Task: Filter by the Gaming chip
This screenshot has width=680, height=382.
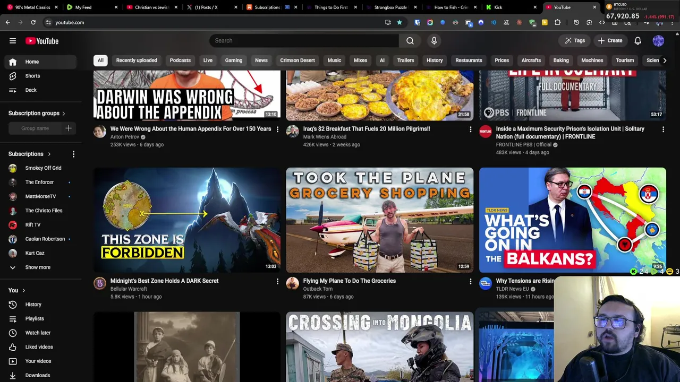Action: 234,60
